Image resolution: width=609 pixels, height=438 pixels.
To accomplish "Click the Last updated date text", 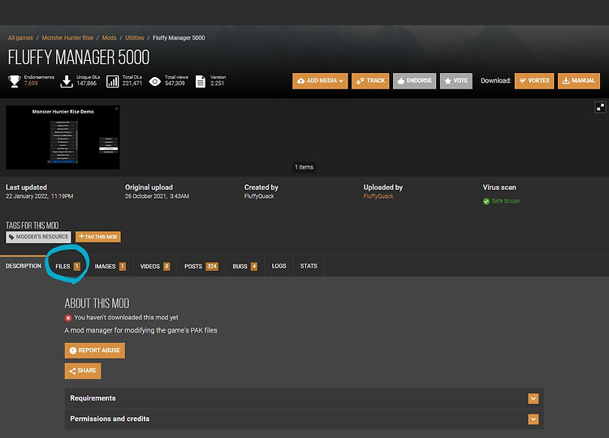I will pyautogui.click(x=39, y=196).
